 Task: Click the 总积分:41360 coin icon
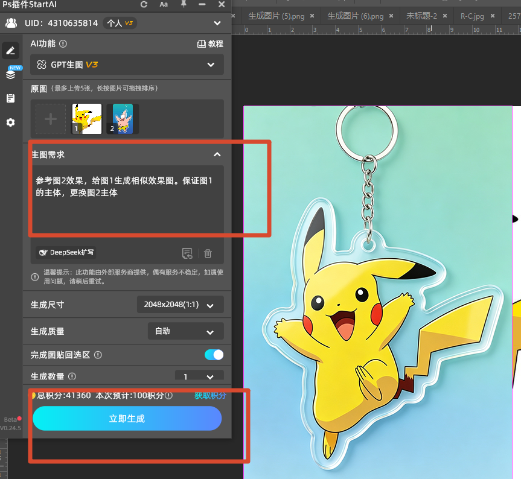(x=34, y=395)
